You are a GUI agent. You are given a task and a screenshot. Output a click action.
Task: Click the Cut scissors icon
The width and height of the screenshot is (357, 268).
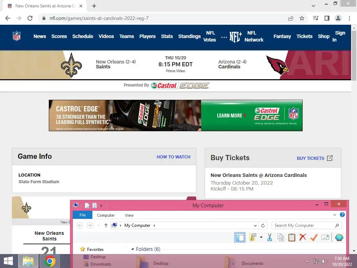[269, 237]
